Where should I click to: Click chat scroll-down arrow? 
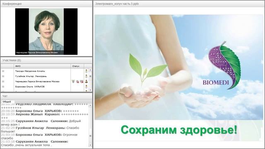click(90, 145)
